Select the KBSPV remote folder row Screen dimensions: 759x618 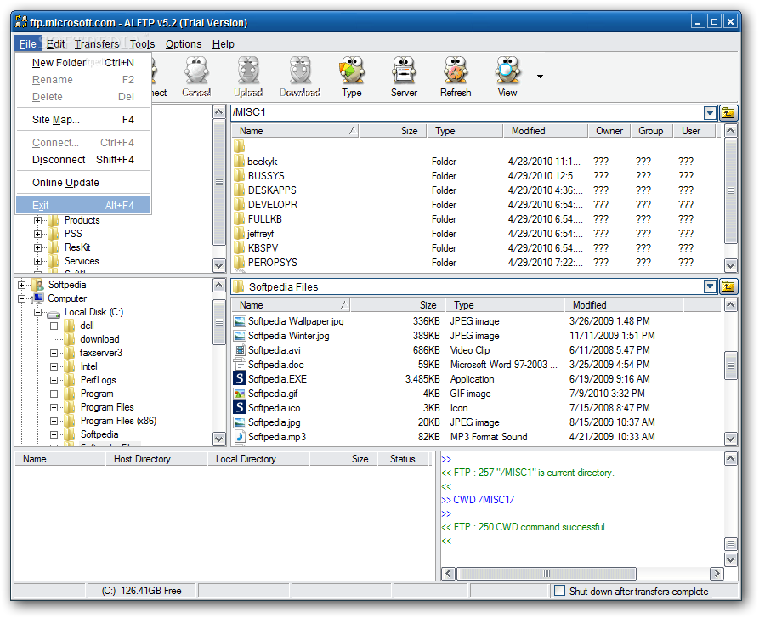click(477, 247)
